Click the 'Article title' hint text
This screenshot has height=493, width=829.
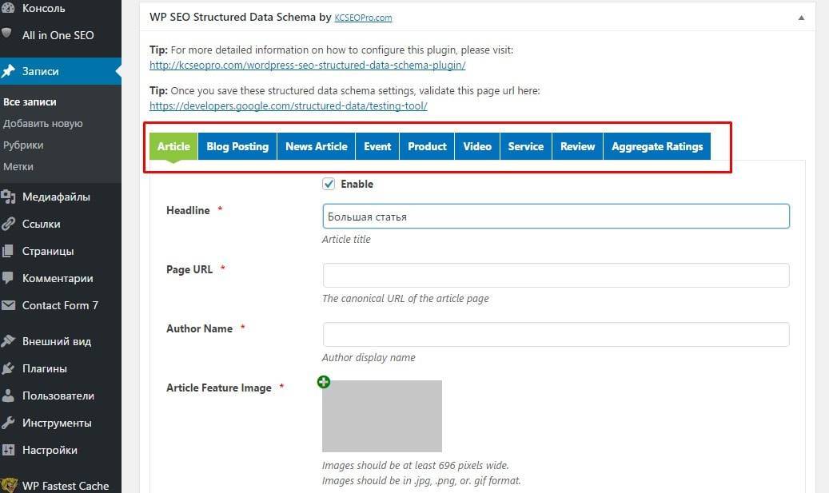(346, 240)
